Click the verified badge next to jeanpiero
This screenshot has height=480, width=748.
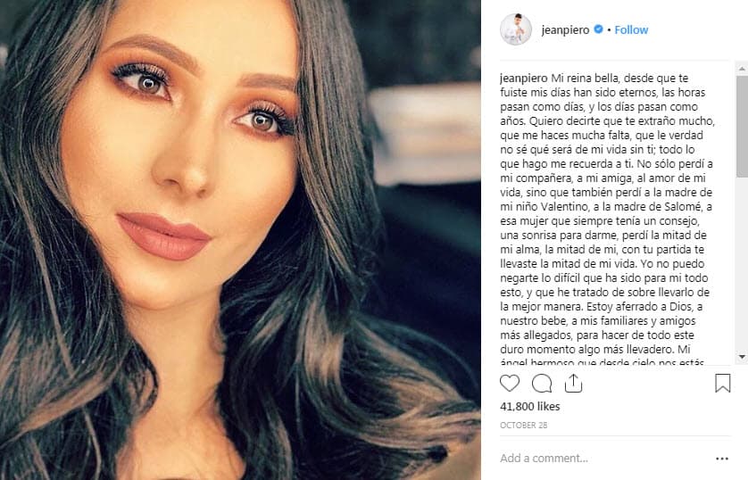pyautogui.click(x=598, y=29)
